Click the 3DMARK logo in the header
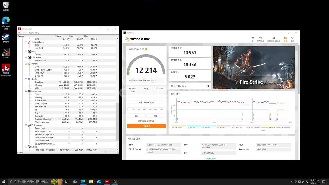The height and width of the screenshot is (185, 329). click(x=138, y=39)
